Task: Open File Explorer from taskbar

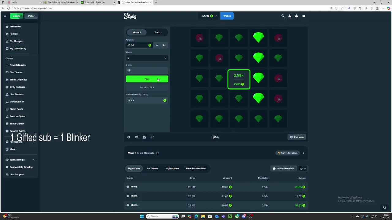Action: 203,216
